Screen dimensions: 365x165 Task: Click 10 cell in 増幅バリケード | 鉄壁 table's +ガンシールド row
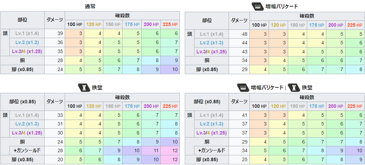(x=355, y=151)
